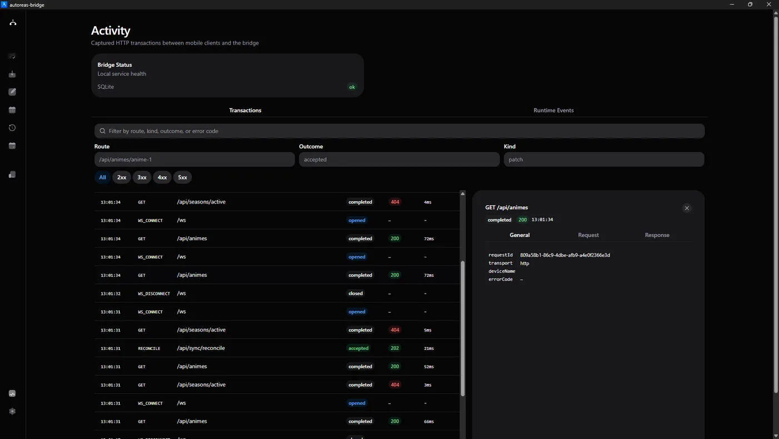Viewport: 779px width, 439px height.
Task: Focus the filter by route, kind, outcome search field
Action: pos(400,131)
